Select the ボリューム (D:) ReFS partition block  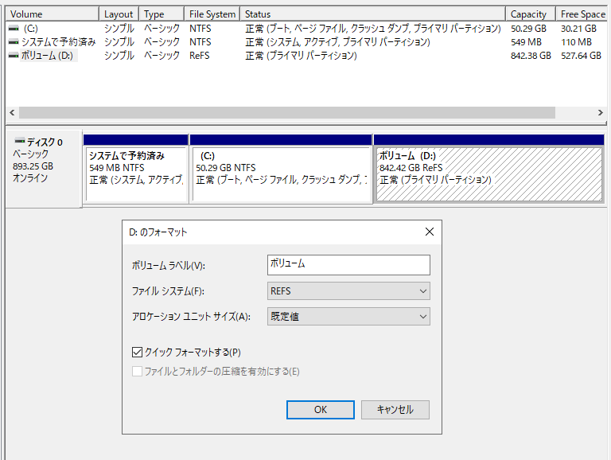(488, 169)
